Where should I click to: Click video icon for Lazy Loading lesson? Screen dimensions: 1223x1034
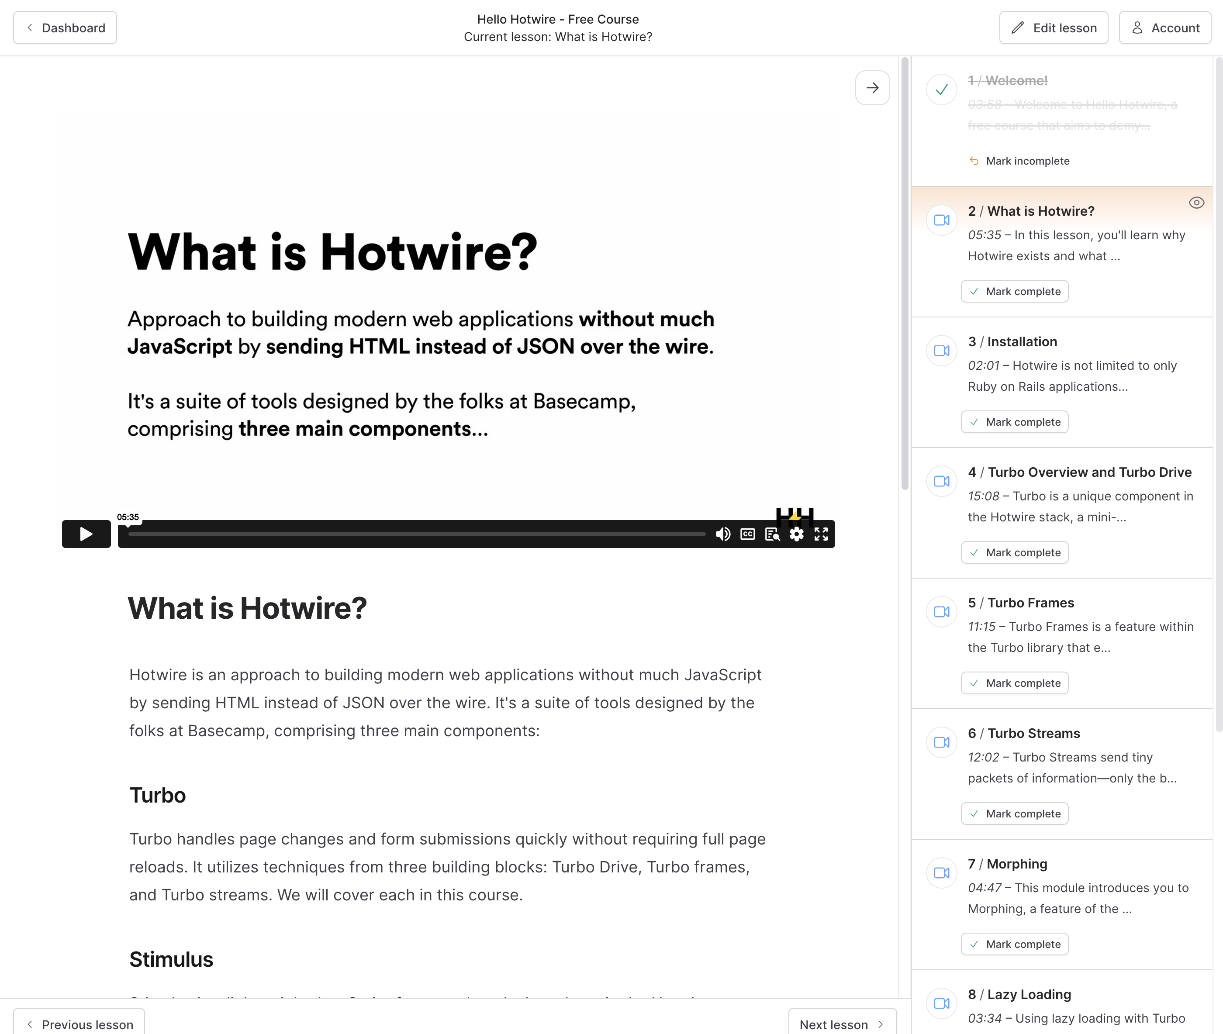942,1003
